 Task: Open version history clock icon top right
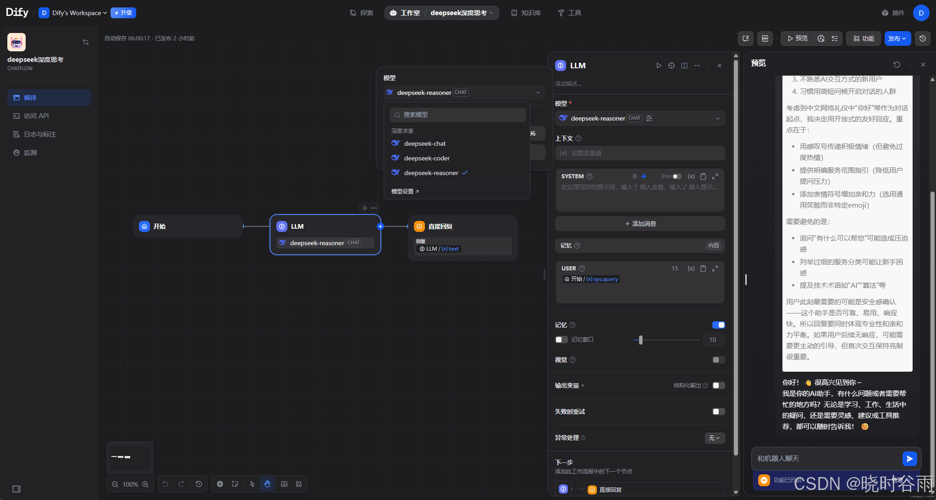click(923, 38)
